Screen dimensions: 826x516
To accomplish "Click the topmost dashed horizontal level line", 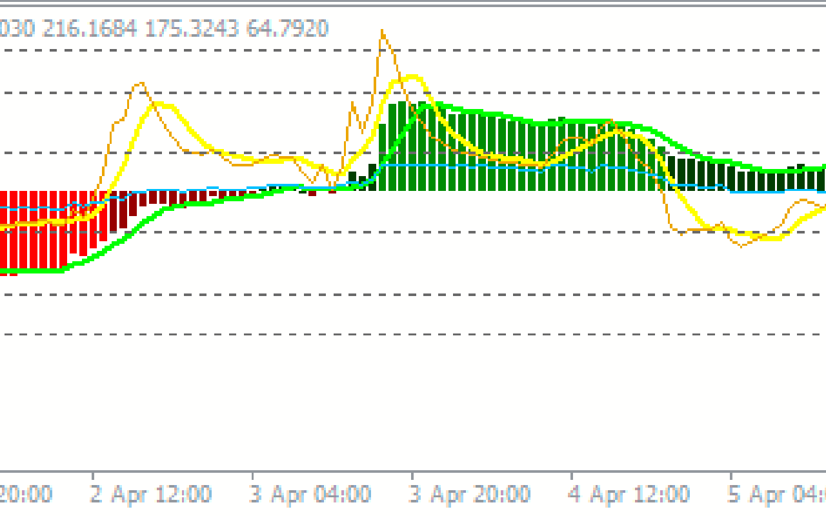I will click(413, 50).
